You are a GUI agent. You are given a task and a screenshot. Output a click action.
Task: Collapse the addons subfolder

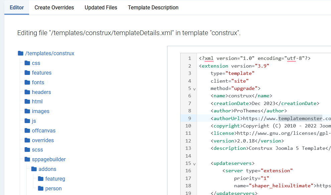pyautogui.click(x=47, y=169)
